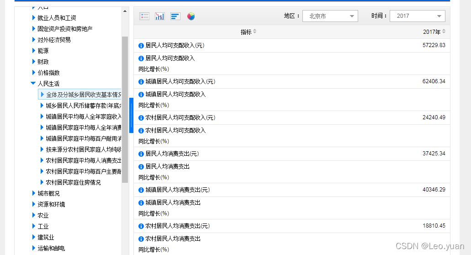
Task: Select 按来源分农村居民家庭人均纯收入 tree item
Action: (84, 149)
